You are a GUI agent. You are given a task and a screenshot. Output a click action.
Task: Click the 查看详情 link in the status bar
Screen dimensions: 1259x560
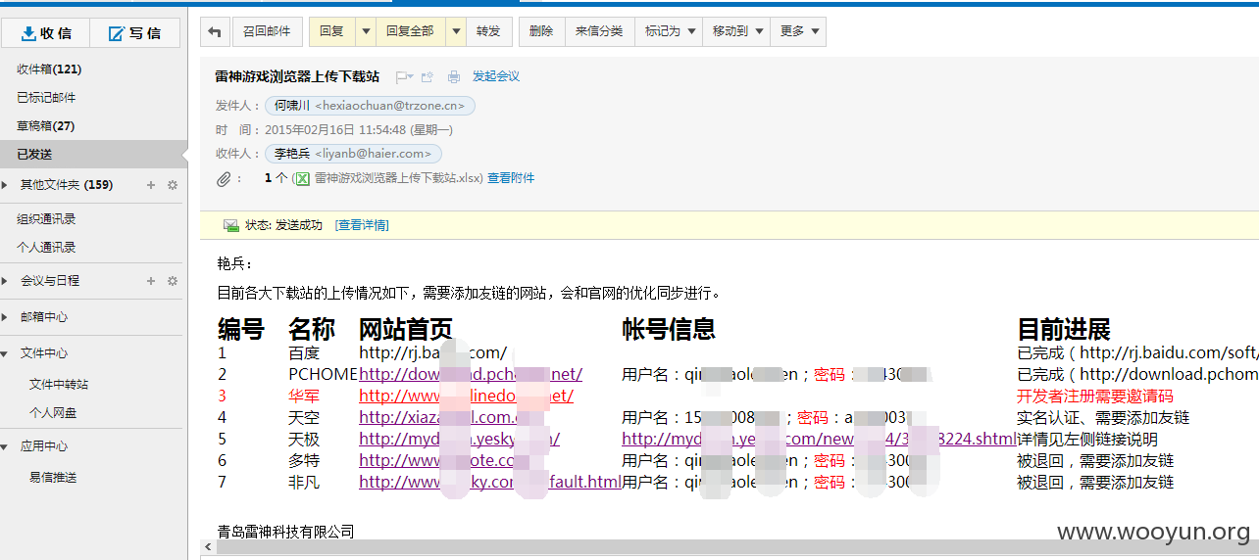(362, 225)
